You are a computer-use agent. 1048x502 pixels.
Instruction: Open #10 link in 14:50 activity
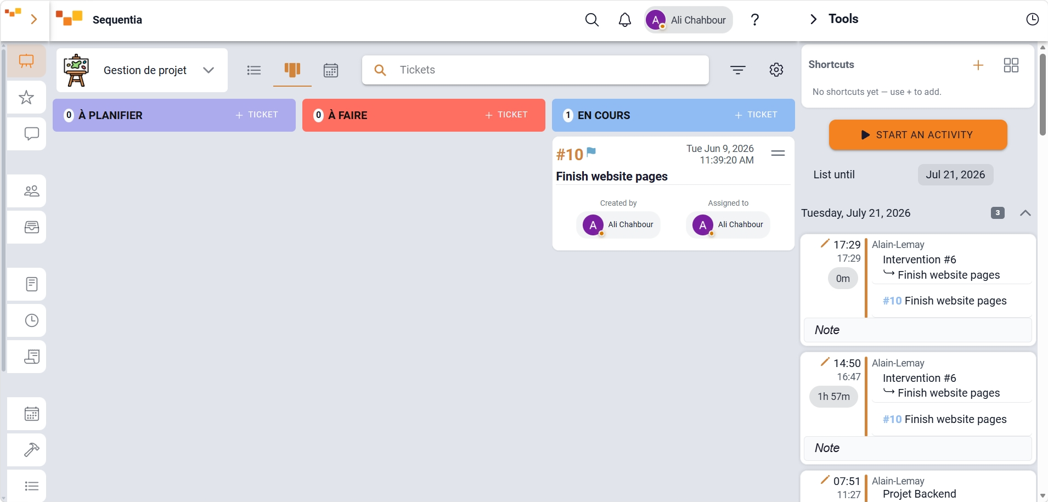[x=892, y=419]
